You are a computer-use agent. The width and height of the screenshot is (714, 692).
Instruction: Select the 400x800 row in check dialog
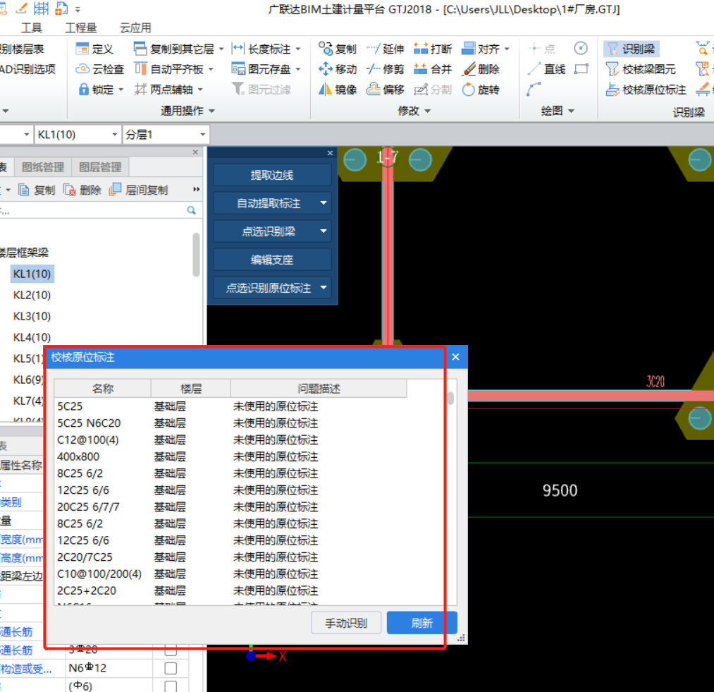tap(230, 456)
